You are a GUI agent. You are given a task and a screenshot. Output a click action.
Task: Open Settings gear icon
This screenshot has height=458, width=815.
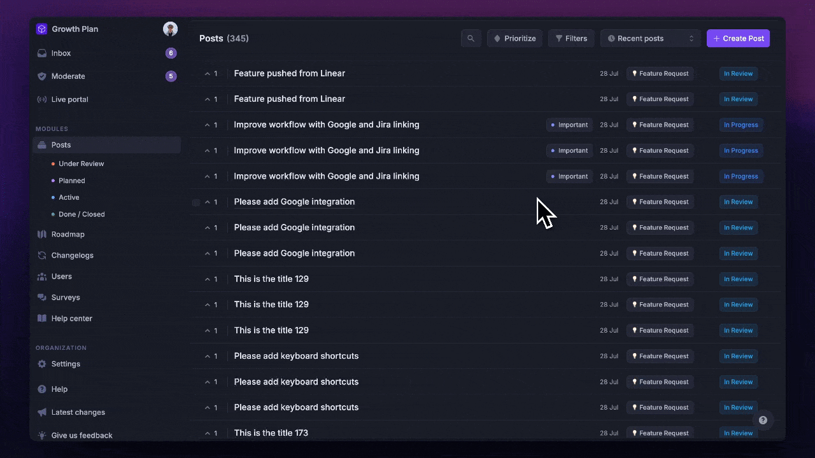(42, 364)
